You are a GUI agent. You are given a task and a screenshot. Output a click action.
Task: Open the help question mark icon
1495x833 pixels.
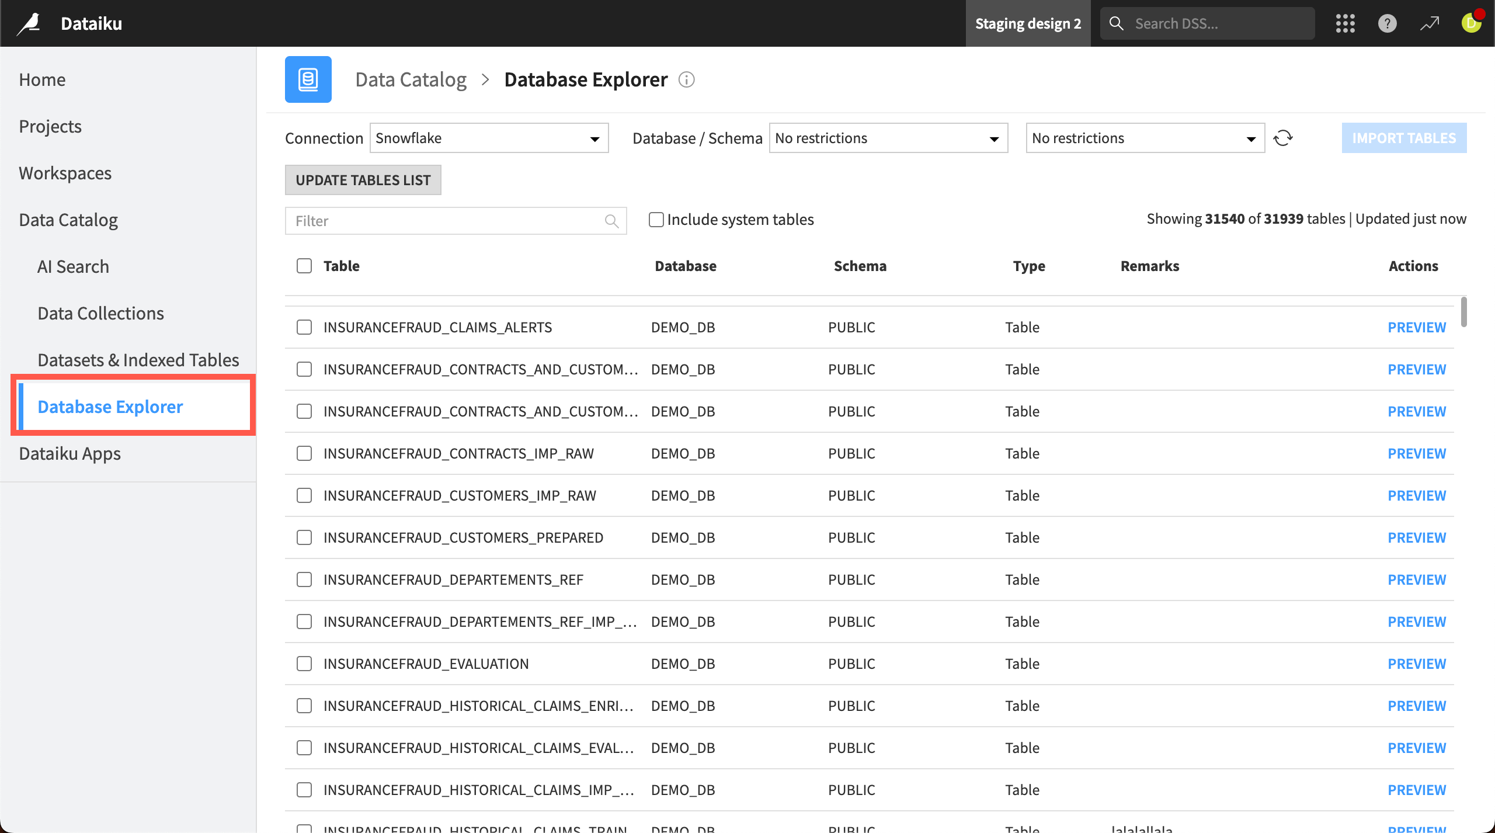(1388, 23)
